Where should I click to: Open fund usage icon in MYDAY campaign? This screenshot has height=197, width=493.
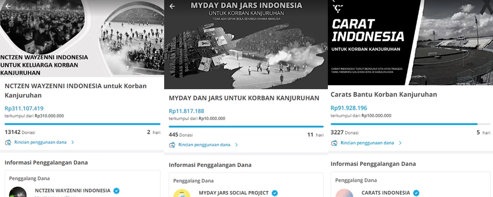(172, 145)
